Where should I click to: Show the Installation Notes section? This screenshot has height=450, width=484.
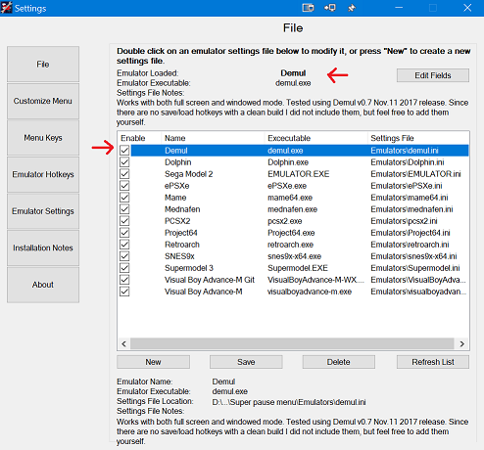pyautogui.click(x=43, y=247)
